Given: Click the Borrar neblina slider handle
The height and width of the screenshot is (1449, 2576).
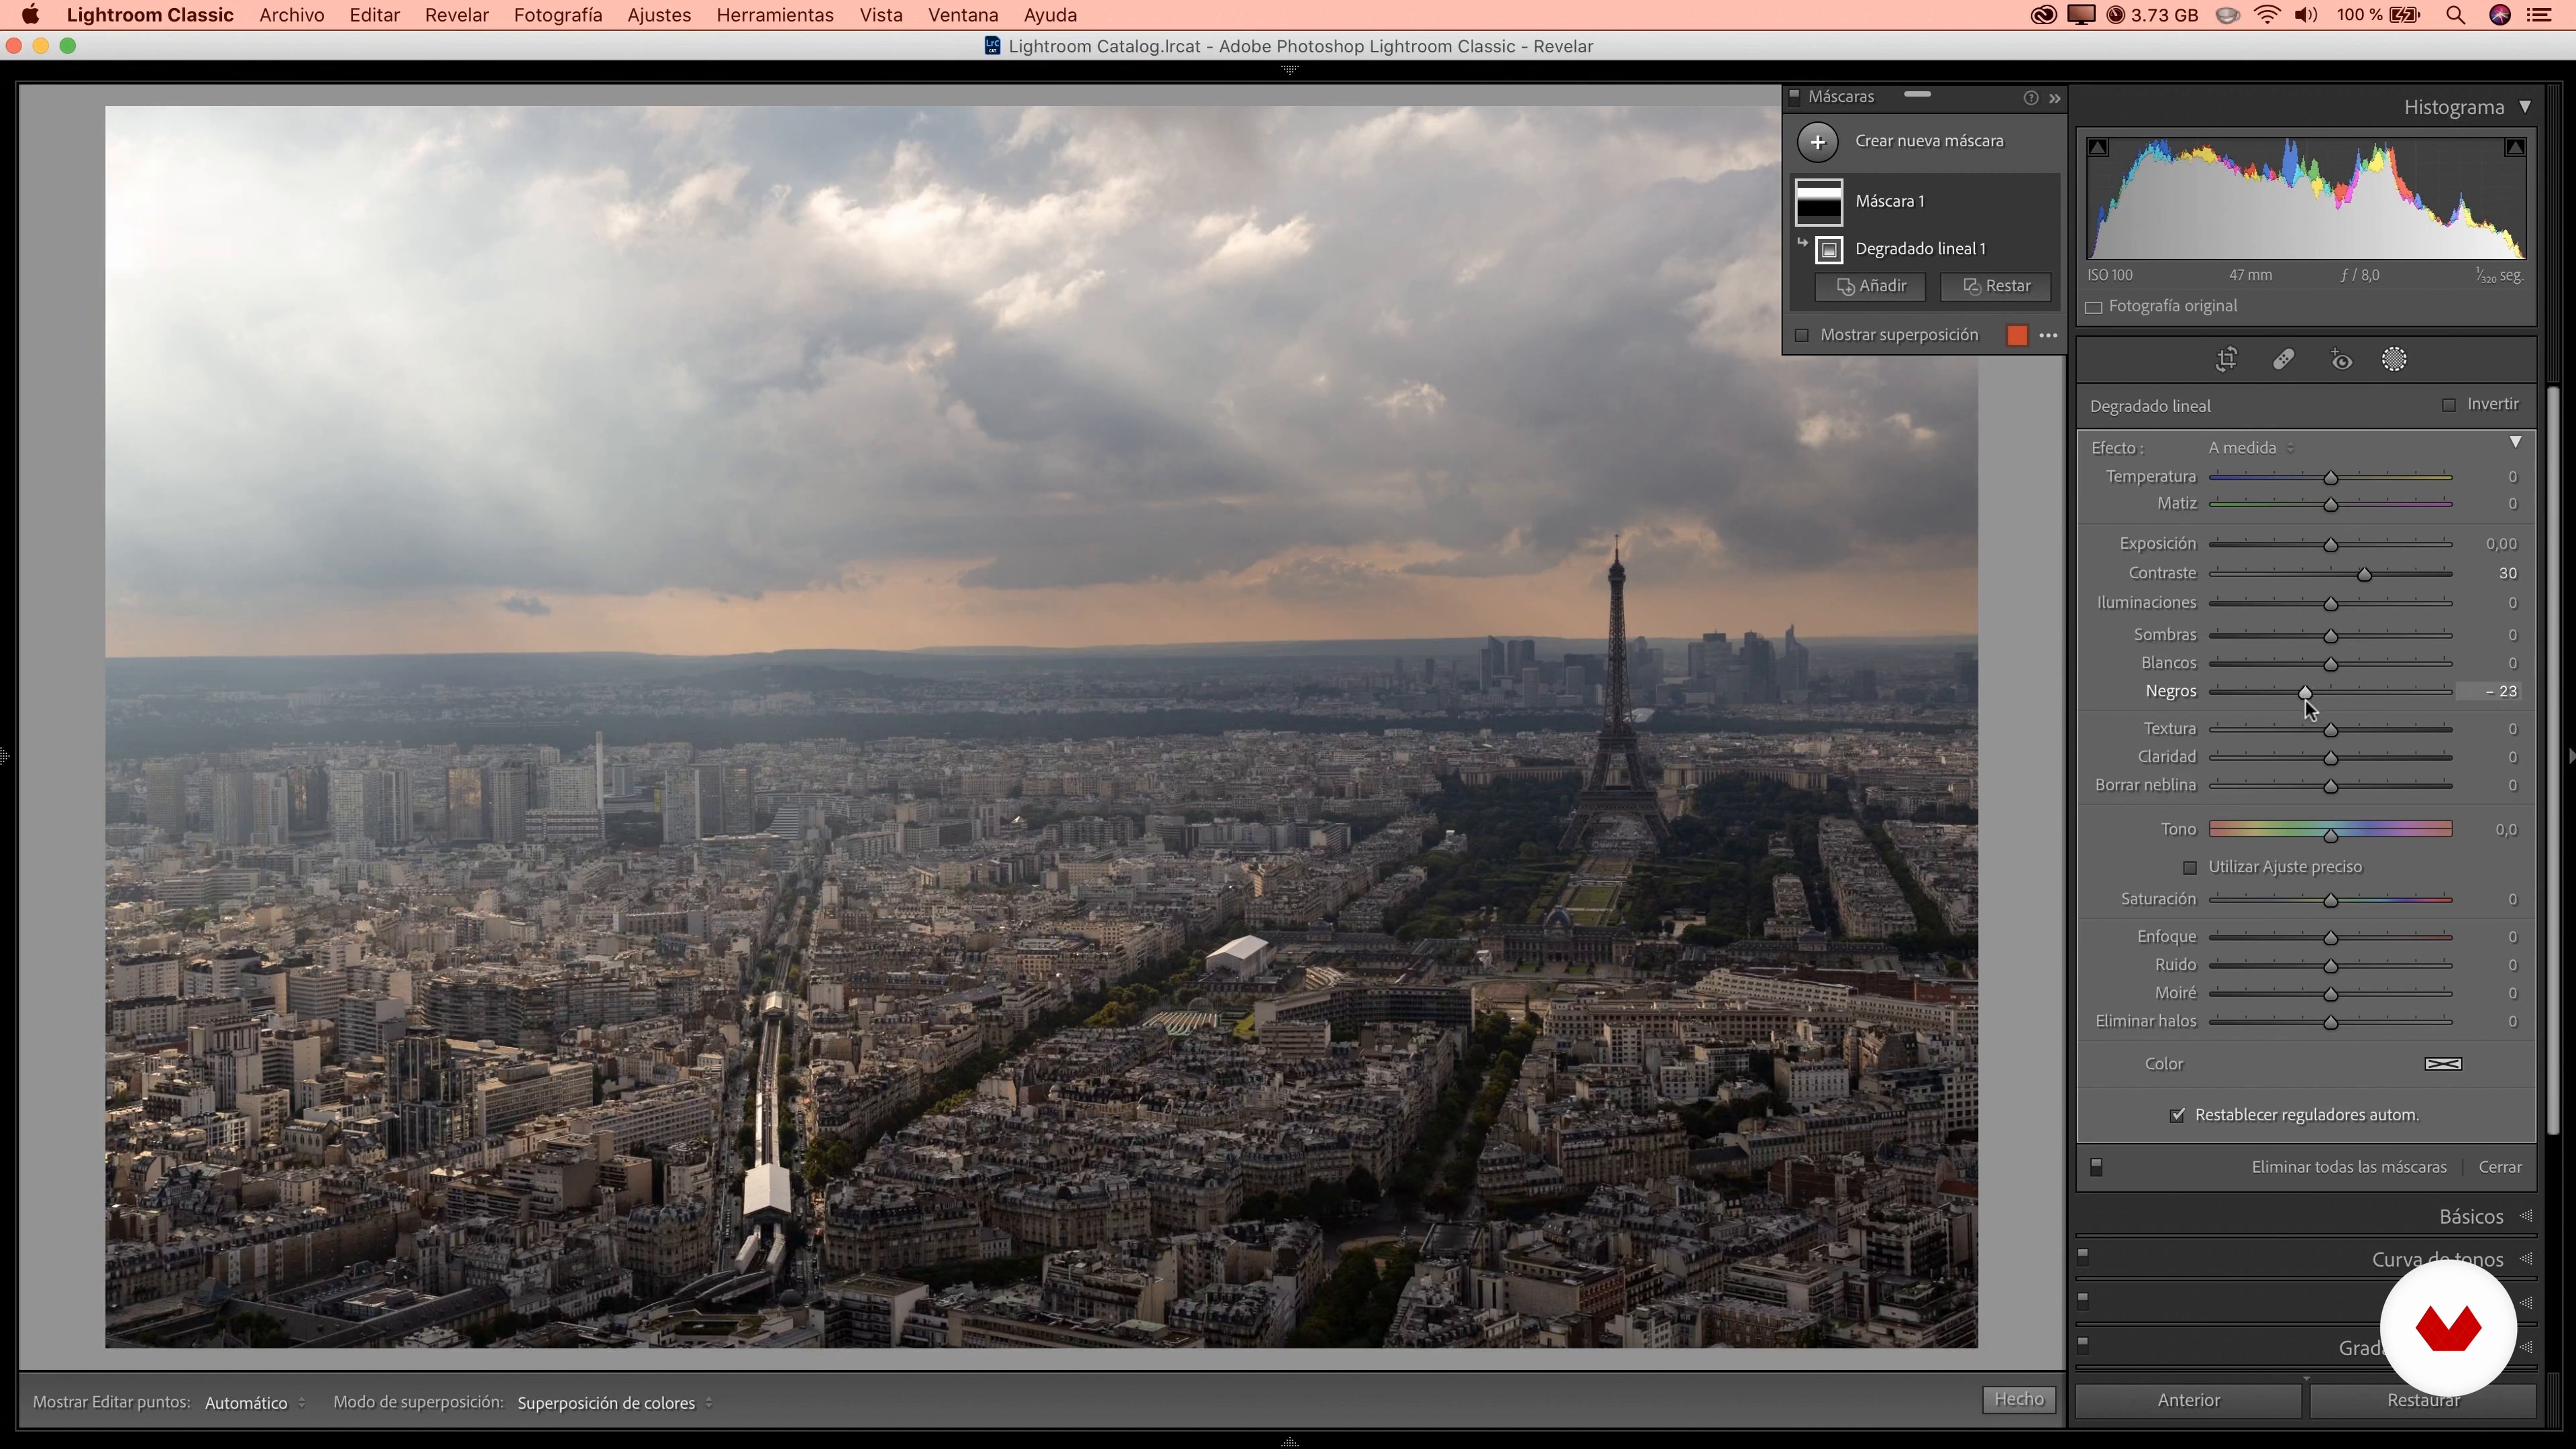Looking at the screenshot, I should (x=2330, y=787).
